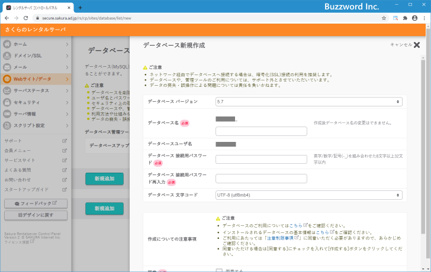Click the X icon next to キャンセル
Image resolution: width=431 pixels, height=272 pixels.
point(417,45)
